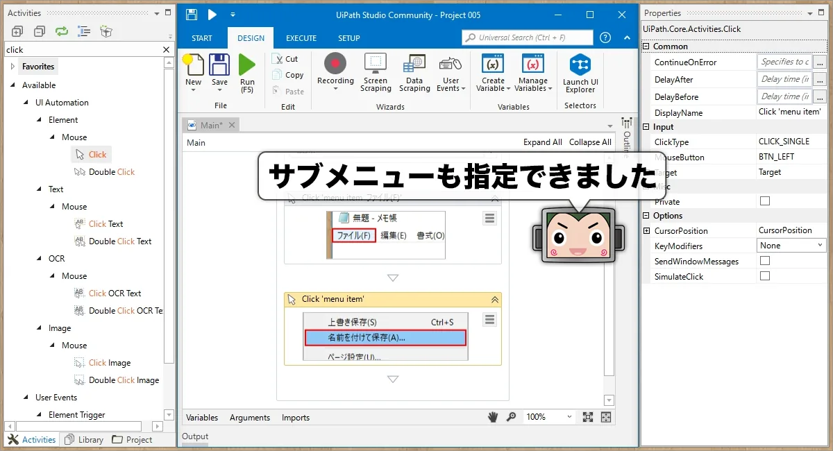The height and width of the screenshot is (451, 833).
Task: Click the save icon in title bar
Action: click(x=192, y=15)
